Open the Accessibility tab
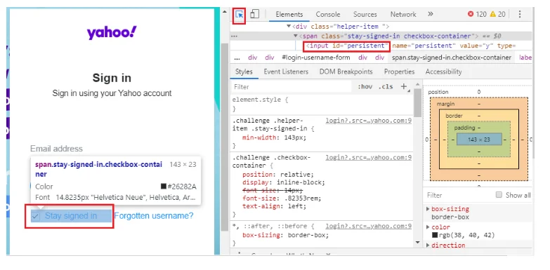Screen dimensions: 550x270 [443, 72]
